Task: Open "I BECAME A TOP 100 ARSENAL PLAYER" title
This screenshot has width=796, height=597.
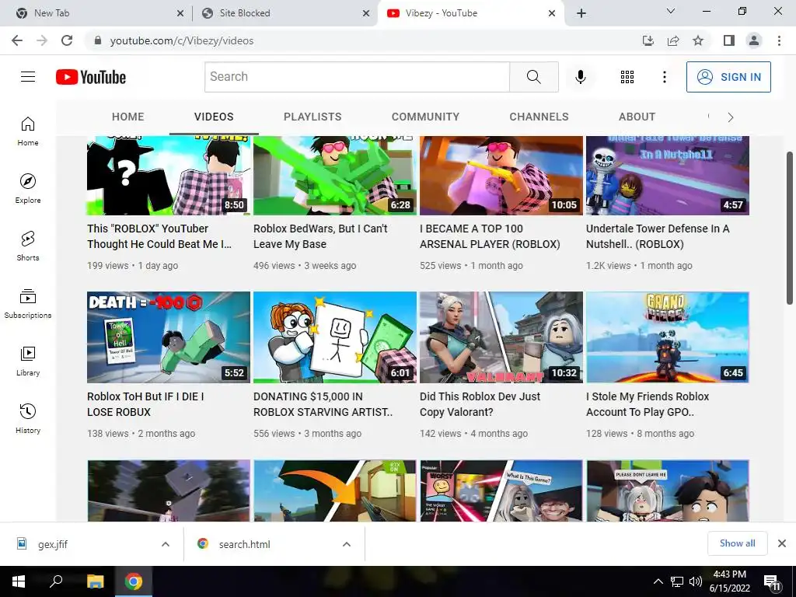Action: click(x=490, y=236)
